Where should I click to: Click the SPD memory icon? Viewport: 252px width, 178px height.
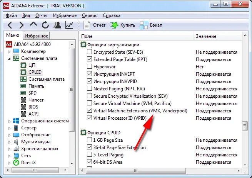(23, 93)
